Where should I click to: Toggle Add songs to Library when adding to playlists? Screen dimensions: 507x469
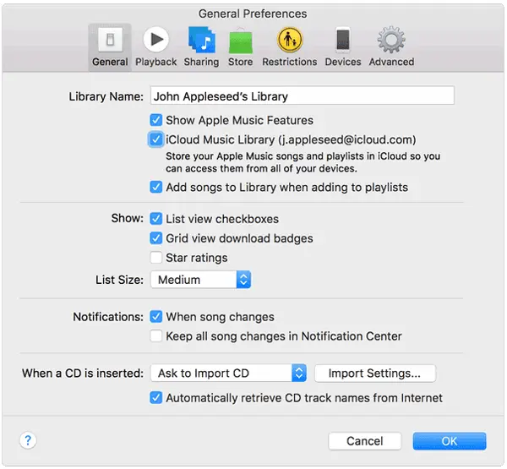155,187
